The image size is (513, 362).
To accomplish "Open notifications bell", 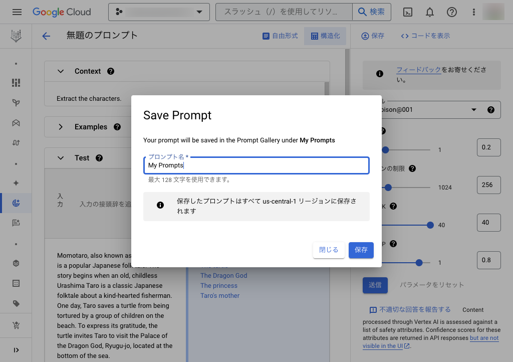I will click(x=430, y=12).
